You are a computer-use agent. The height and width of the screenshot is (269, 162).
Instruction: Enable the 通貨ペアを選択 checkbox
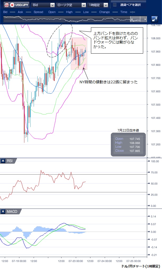click(115, 5)
